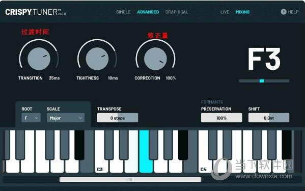
Task: Click the TRANSPOSE 0 steps field
Action: [x=118, y=118]
